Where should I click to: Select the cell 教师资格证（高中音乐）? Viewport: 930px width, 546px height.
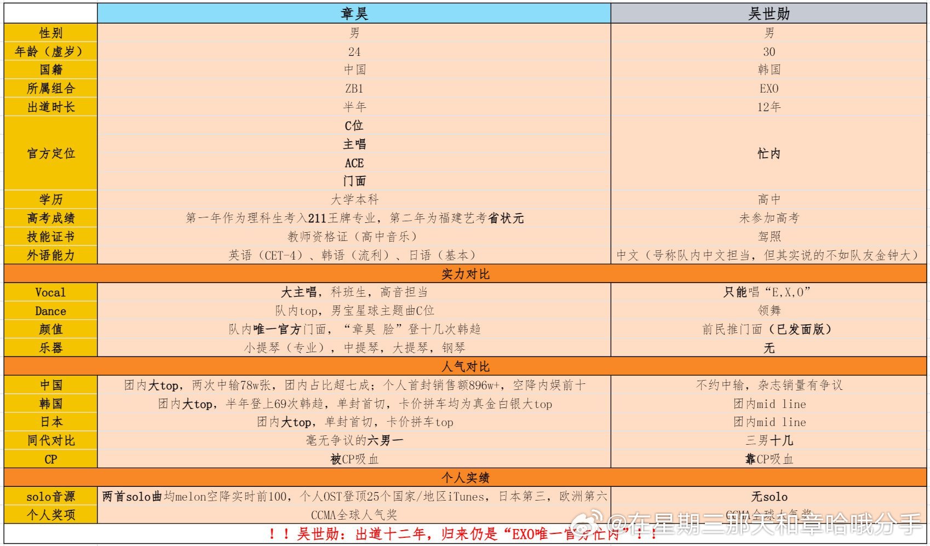click(354, 237)
